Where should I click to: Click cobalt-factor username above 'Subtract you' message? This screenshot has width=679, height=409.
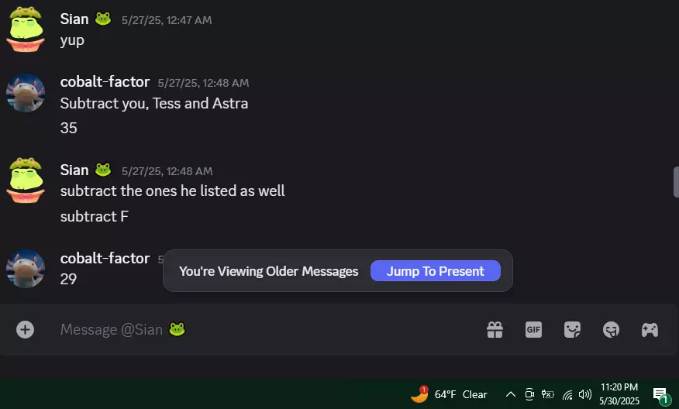(105, 81)
